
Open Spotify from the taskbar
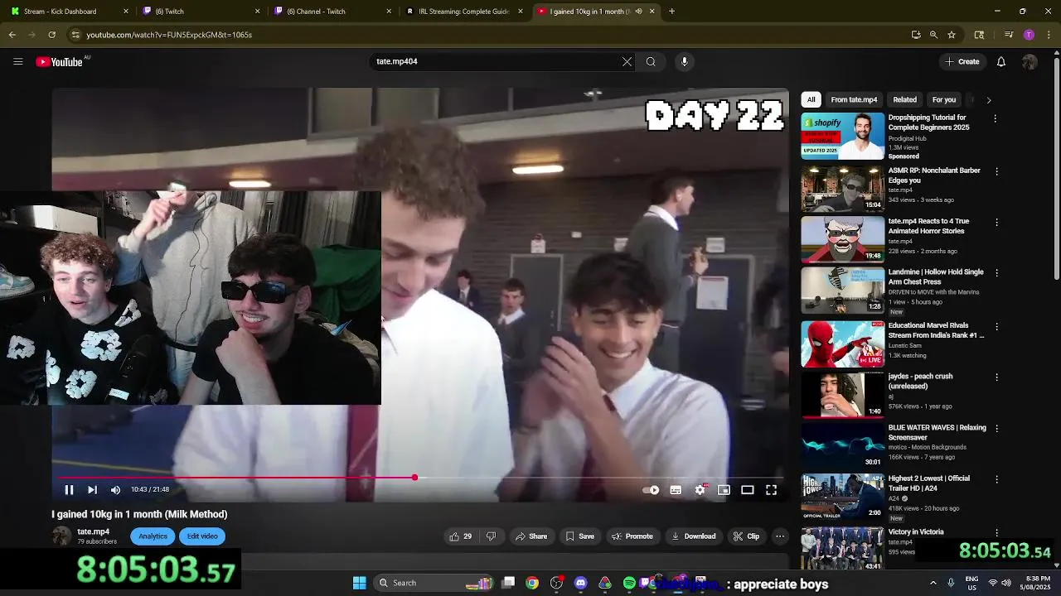click(629, 584)
